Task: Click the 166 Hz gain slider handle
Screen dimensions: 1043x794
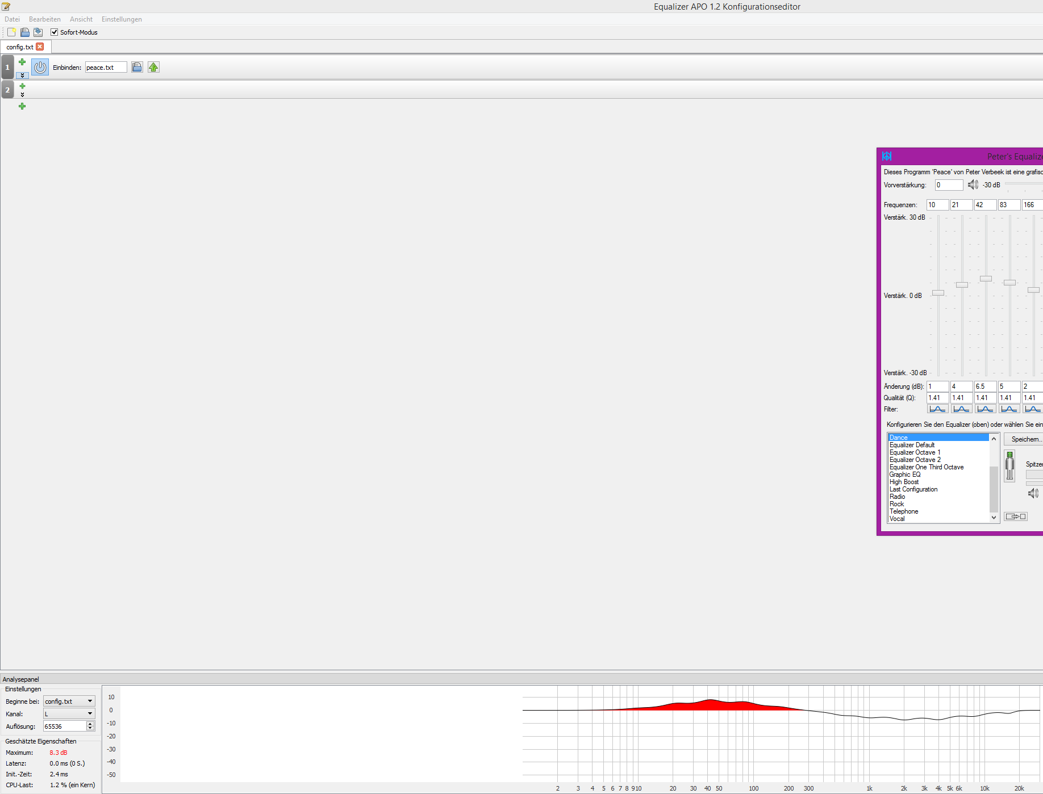Action: (x=1033, y=290)
